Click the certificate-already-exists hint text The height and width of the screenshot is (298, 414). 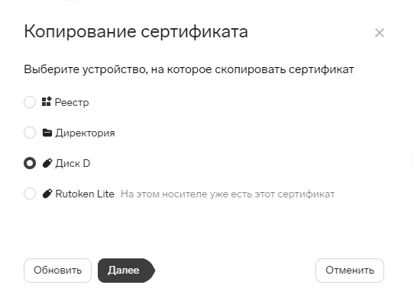228,194
